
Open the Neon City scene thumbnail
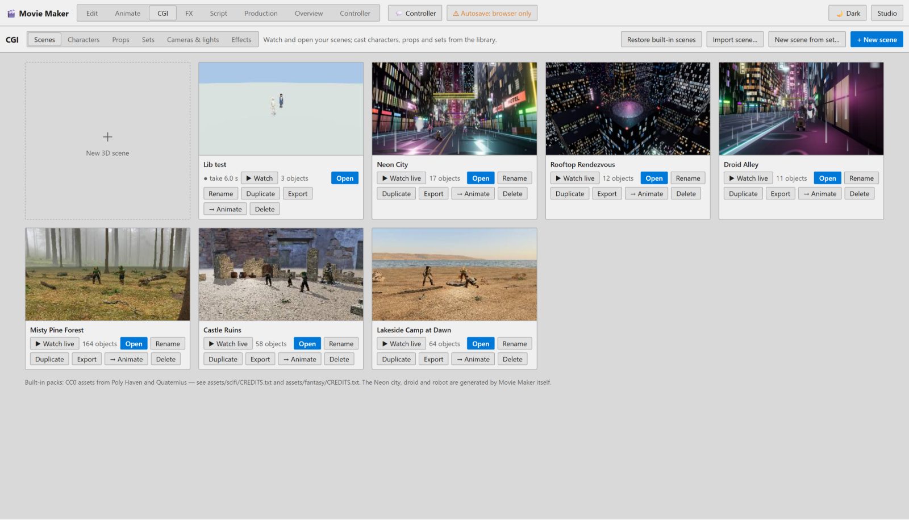tap(454, 109)
